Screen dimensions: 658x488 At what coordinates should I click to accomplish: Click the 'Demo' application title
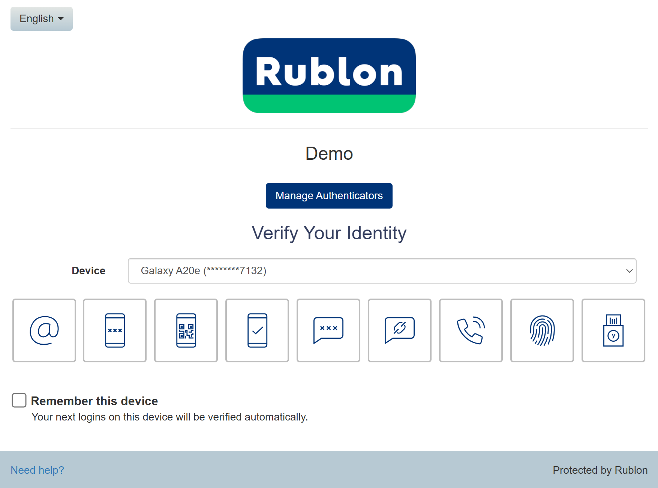click(x=329, y=153)
